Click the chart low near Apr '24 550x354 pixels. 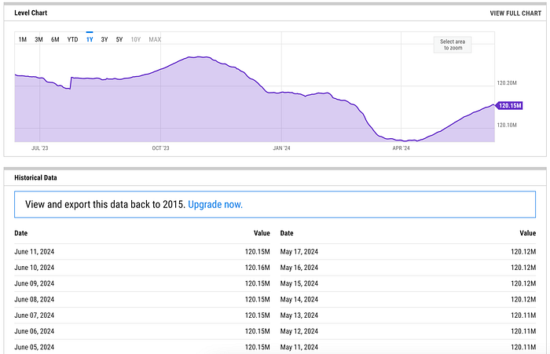click(409, 141)
